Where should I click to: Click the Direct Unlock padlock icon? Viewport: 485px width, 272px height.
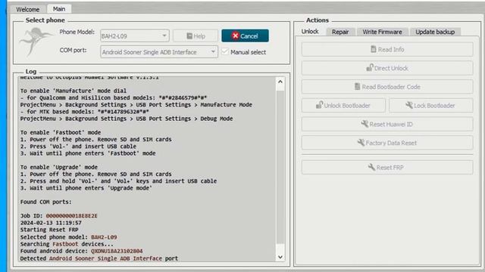click(x=370, y=67)
